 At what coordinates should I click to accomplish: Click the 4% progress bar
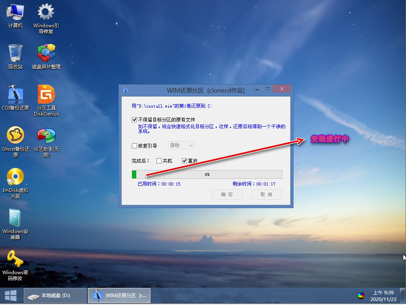[207, 174]
